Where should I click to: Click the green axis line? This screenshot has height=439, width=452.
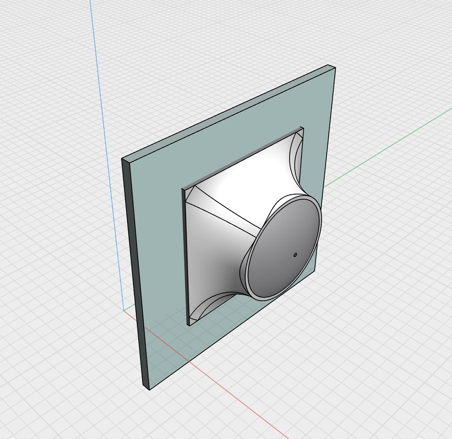392,144
